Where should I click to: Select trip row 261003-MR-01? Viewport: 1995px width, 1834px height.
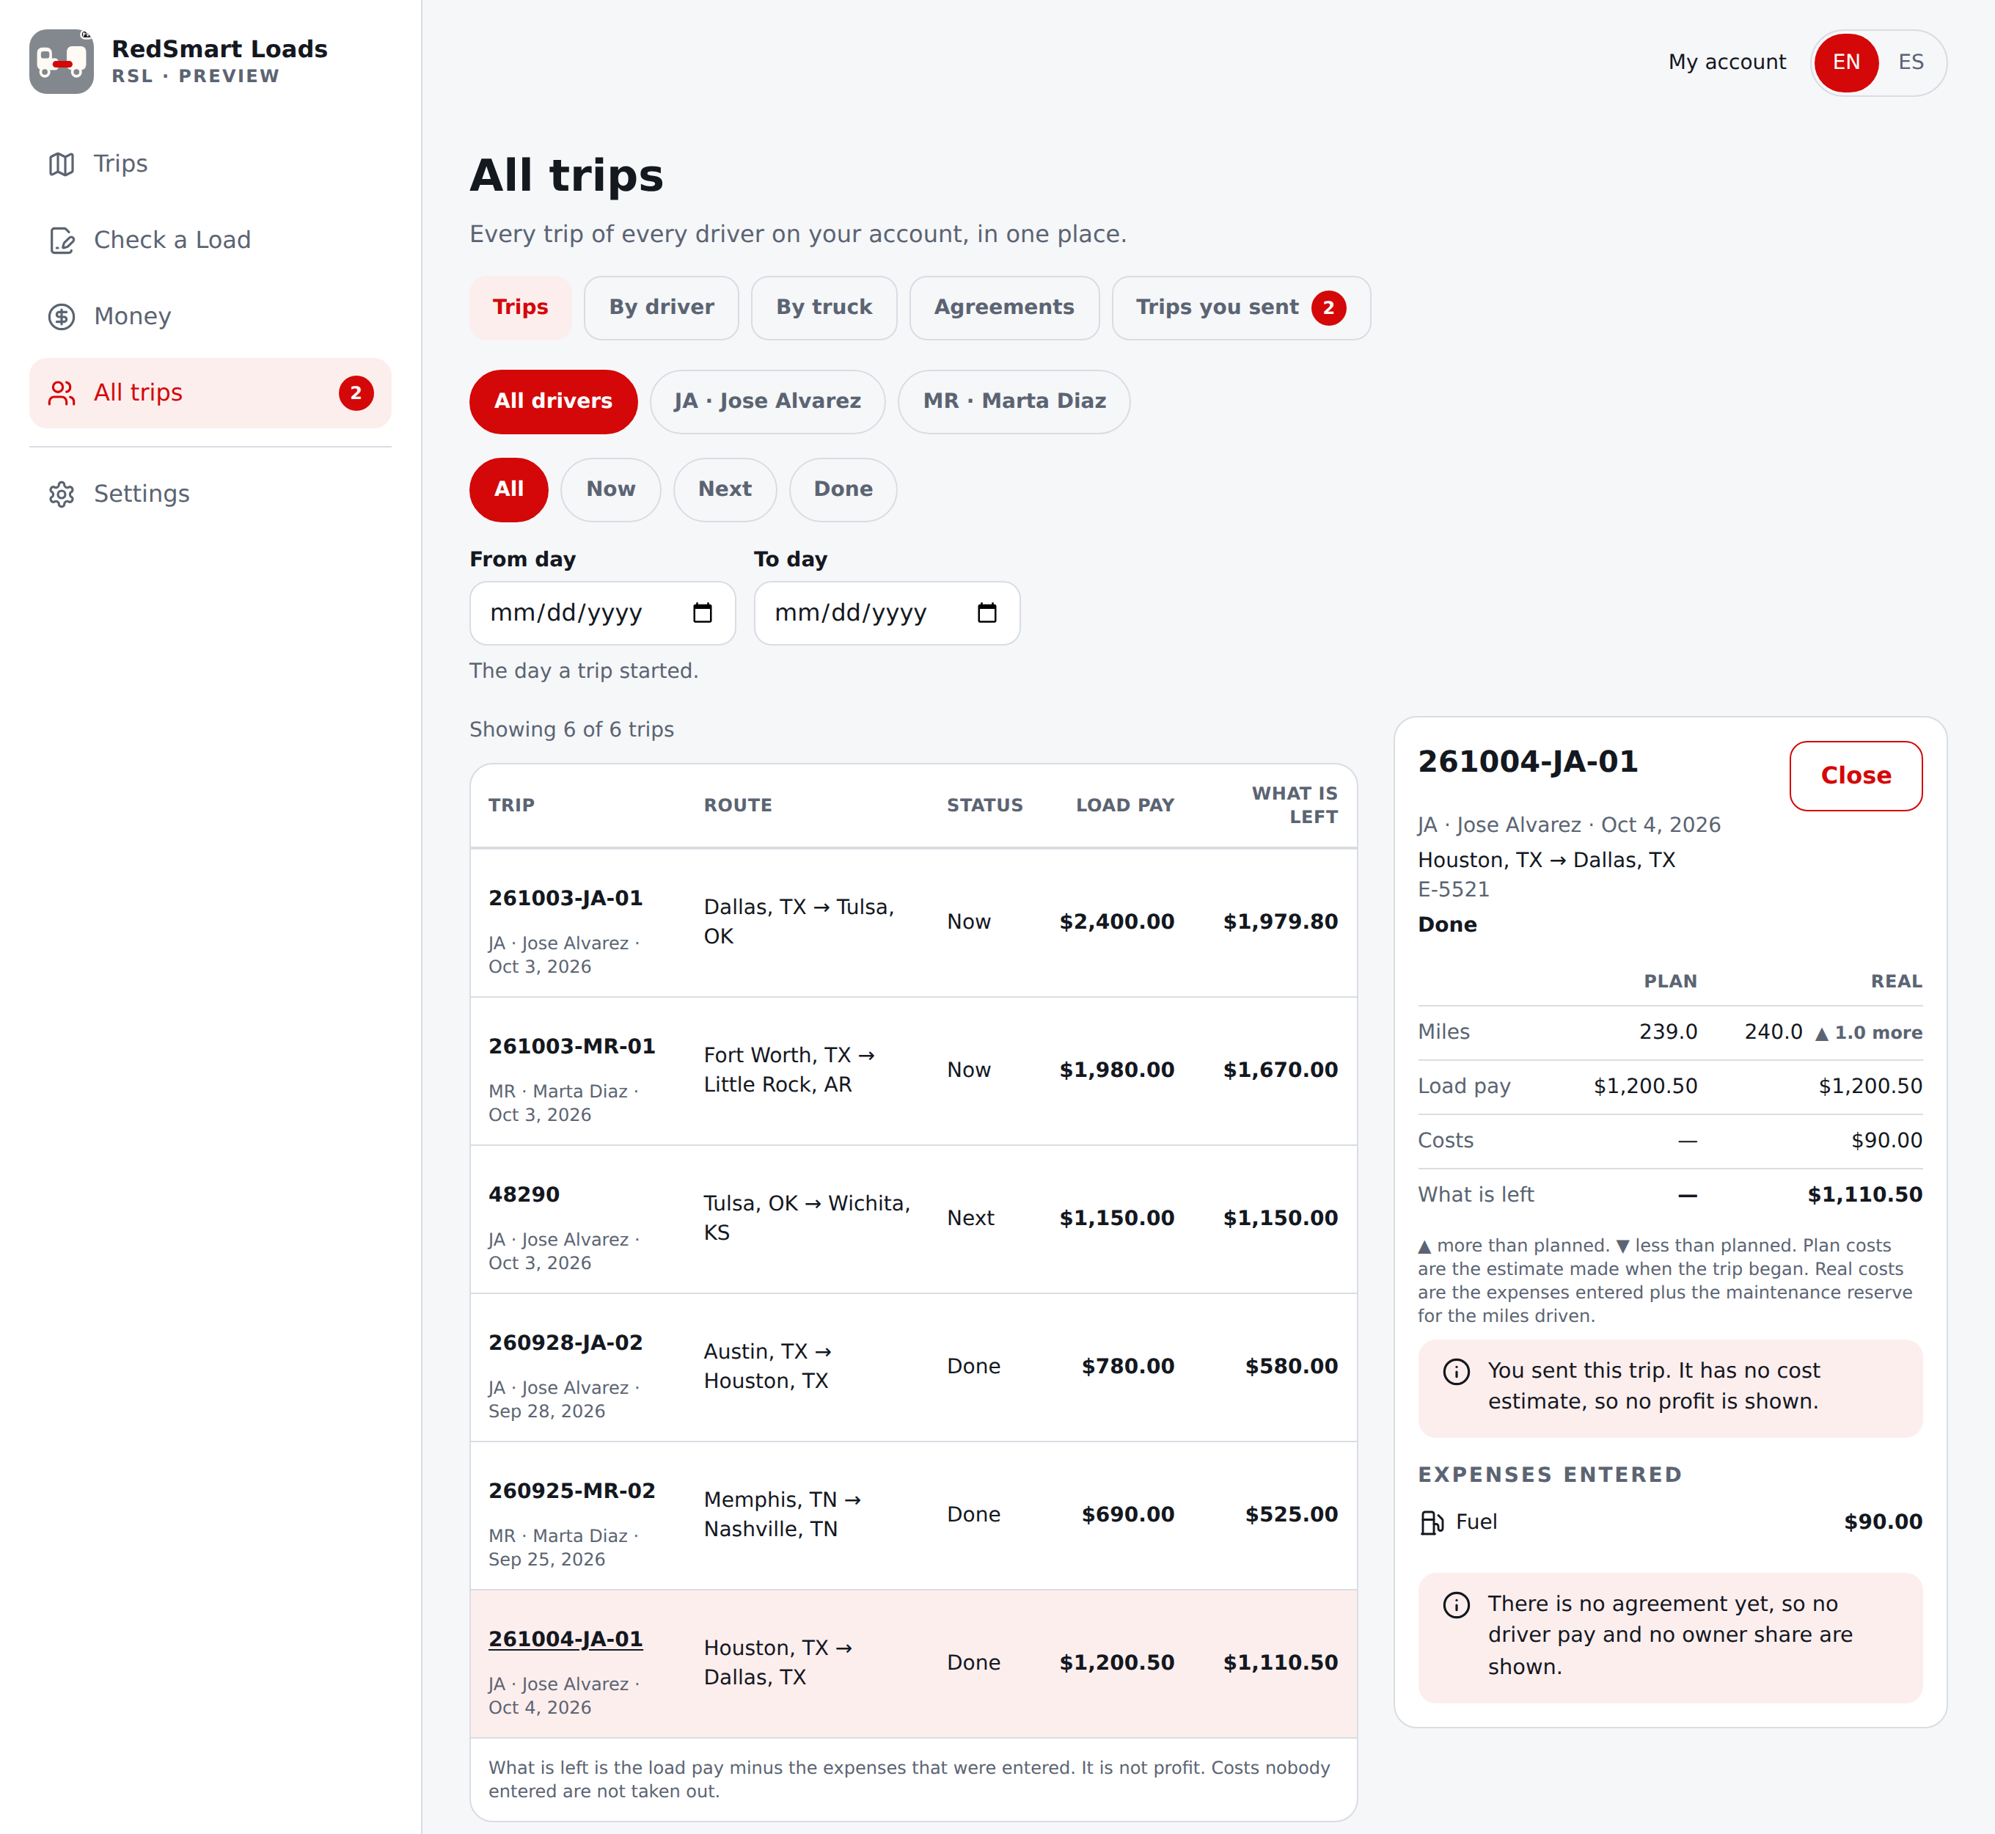914,1072
